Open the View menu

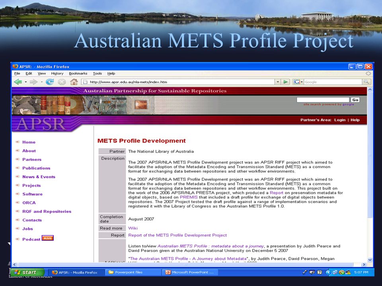[42, 73]
